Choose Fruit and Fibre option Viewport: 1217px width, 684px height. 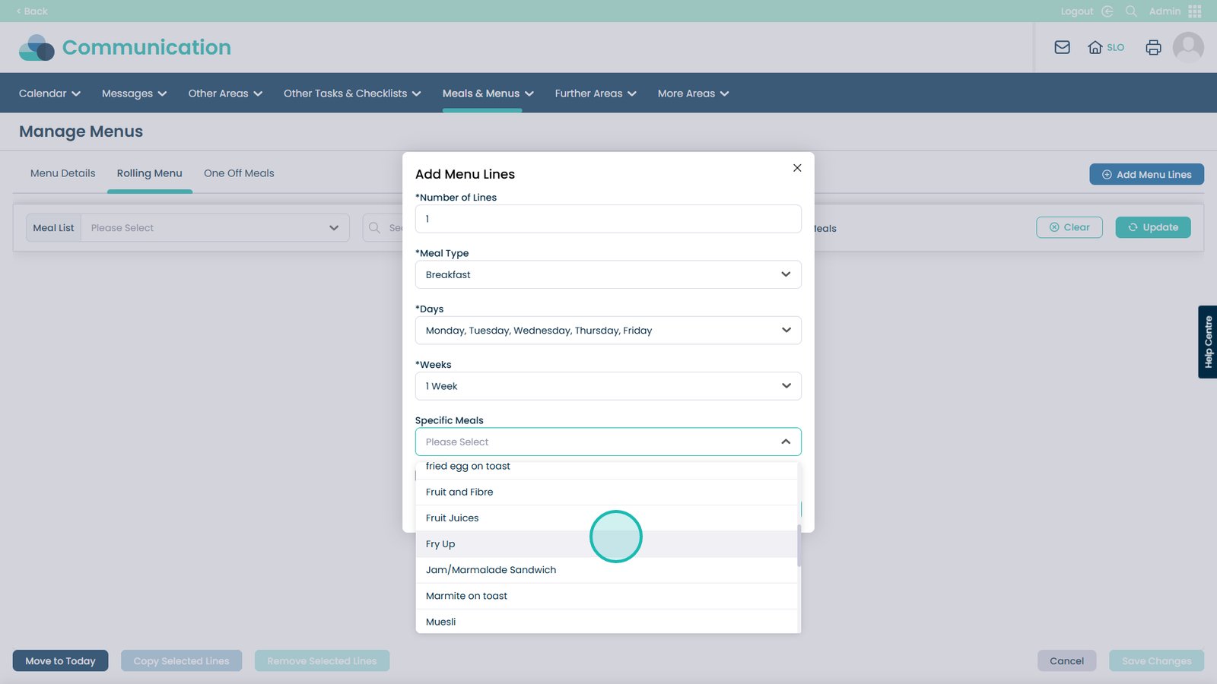click(x=459, y=492)
